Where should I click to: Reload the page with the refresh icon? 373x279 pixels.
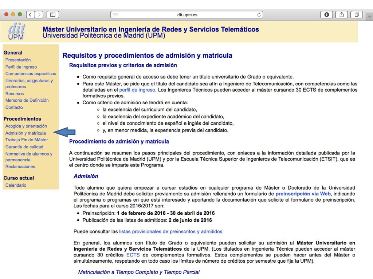(259, 15)
